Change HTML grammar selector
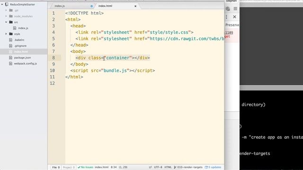 [168, 167]
